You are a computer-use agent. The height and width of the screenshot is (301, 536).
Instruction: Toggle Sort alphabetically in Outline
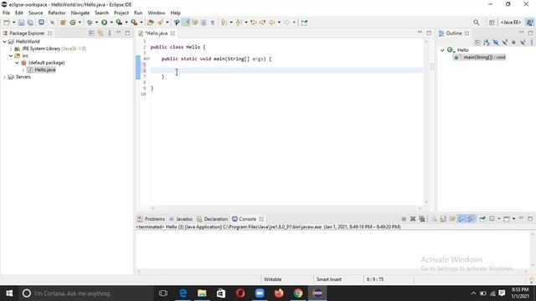[x=487, y=43]
